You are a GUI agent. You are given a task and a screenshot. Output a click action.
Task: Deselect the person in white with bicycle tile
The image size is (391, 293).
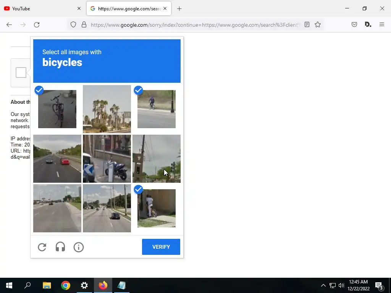[x=156, y=208]
